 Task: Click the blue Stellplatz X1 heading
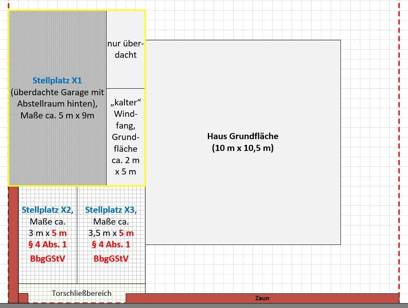pyautogui.click(x=57, y=81)
